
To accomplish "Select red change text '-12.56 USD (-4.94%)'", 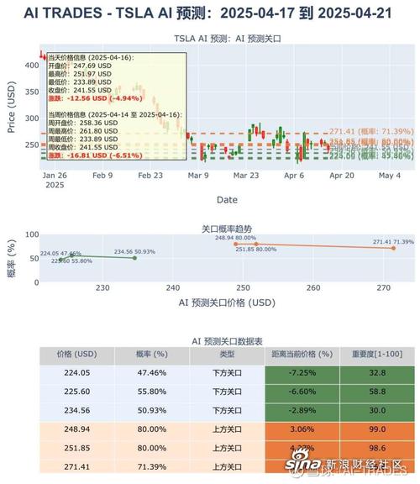I will click(105, 98).
